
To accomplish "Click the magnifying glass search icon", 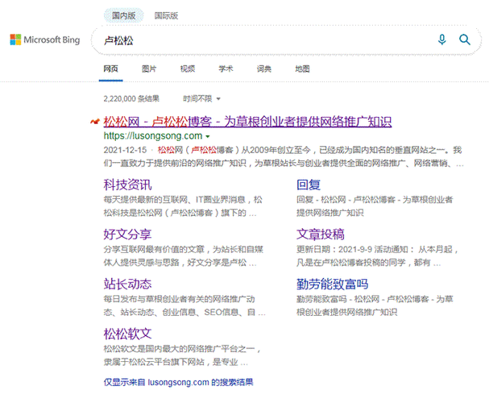I will click(465, 39).
